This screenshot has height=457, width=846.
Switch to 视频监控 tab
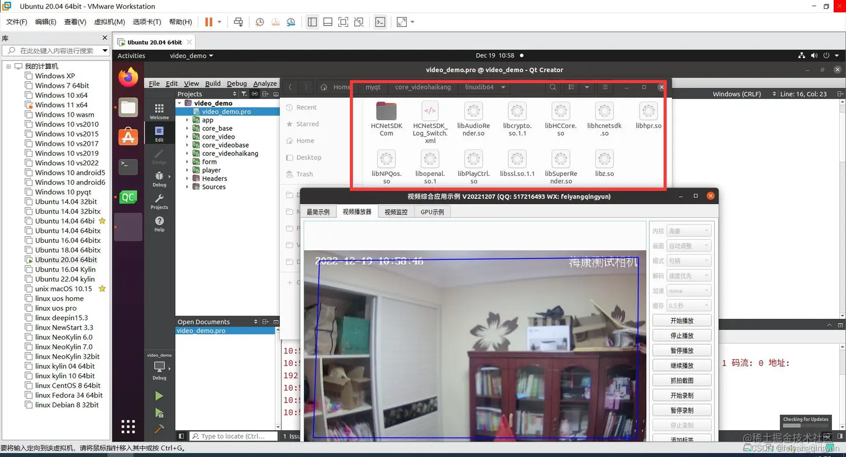(396, 212)
